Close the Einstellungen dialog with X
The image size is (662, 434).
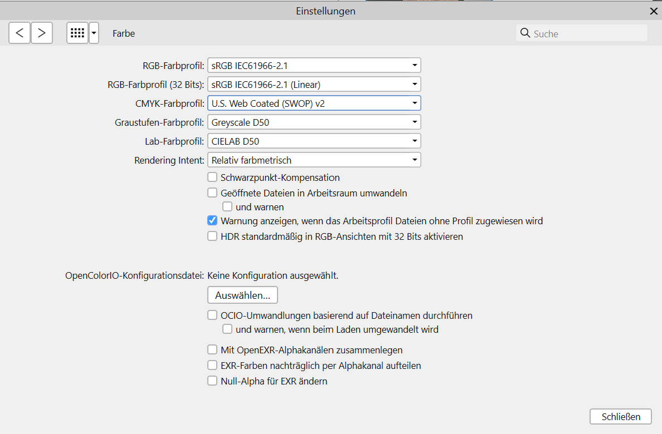point(654,11)
